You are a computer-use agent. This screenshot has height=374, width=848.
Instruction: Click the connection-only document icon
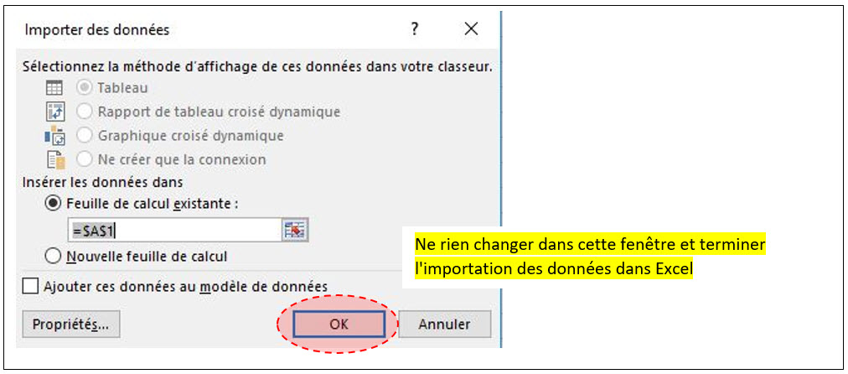tap(54, 159)
